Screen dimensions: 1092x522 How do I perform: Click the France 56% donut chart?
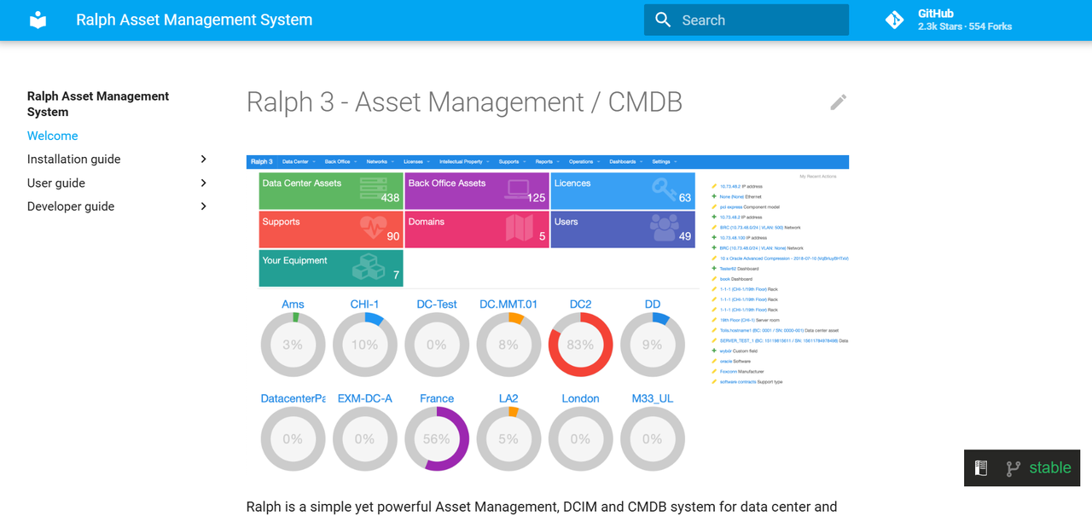tap(437, 438)
